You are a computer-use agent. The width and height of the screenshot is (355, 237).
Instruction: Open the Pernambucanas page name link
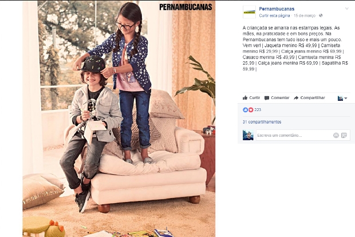pos(277,9)
